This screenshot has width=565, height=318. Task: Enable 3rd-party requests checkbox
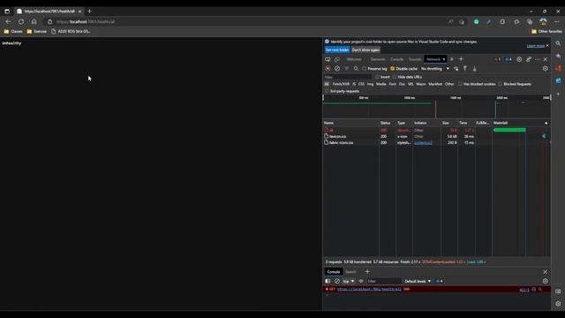click(327, 91)
